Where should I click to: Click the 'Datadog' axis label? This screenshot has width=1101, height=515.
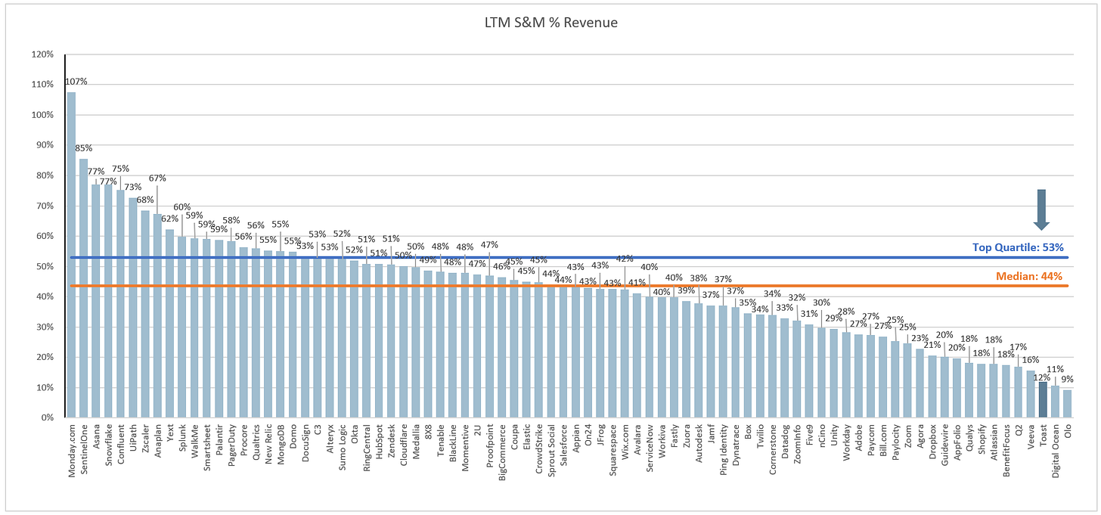[785, 442]
